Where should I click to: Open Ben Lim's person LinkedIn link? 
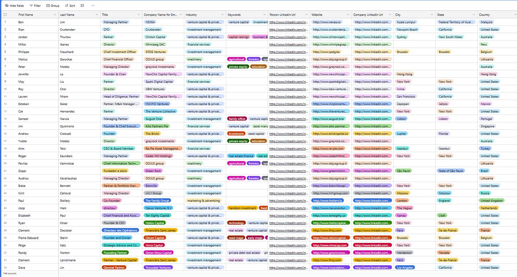289,22
